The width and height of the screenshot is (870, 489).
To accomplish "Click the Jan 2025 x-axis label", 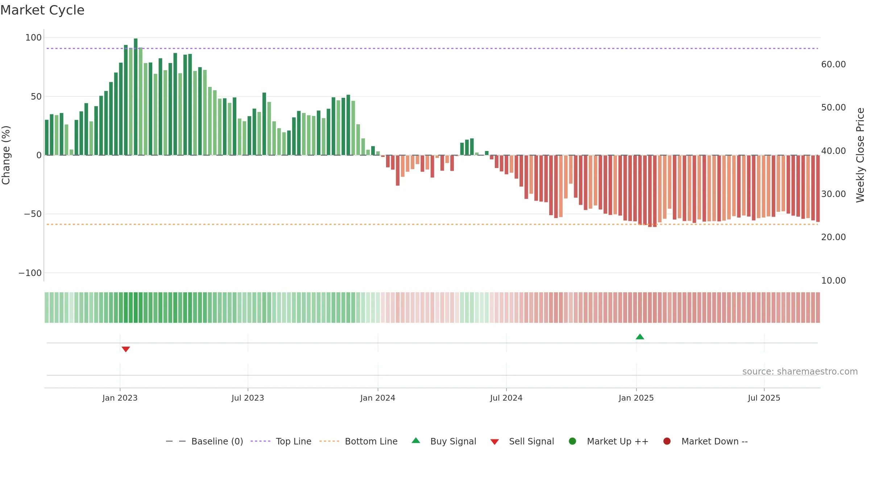I will [x=636, y=398].
